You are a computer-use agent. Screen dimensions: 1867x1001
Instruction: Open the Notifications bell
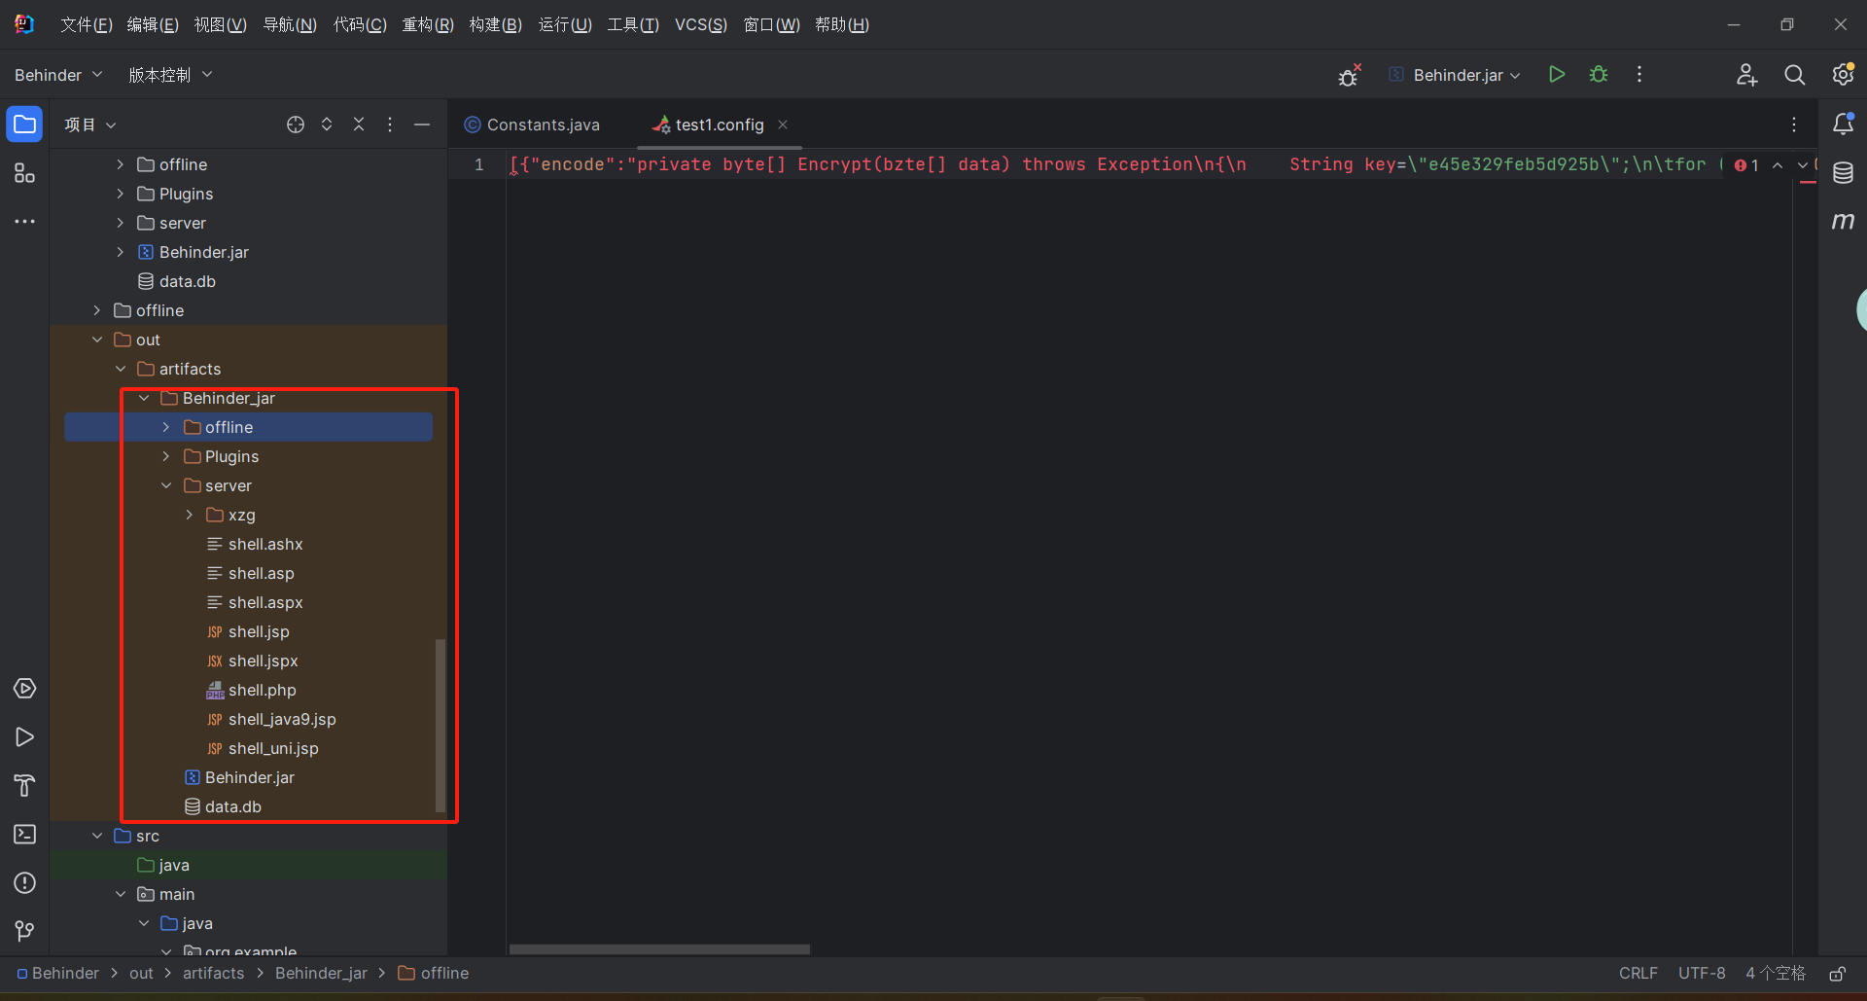1843,125
